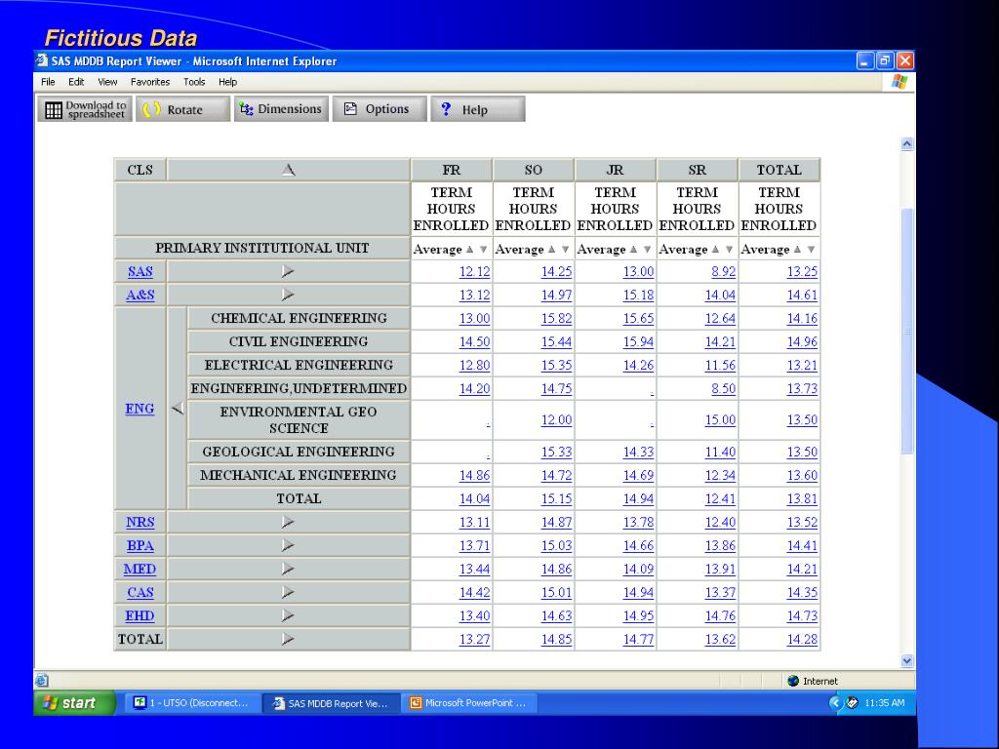Screen dimensions: 999x749
Task: Sort SR Average descending
Action: pyautogui.click(x=730, y=250)
